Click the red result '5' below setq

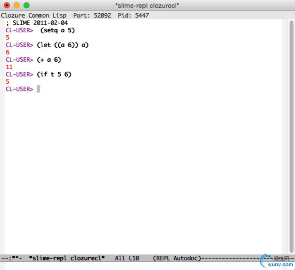click(8, 37)
